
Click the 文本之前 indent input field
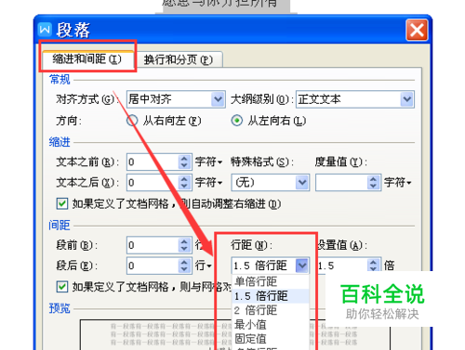[153, 162]
